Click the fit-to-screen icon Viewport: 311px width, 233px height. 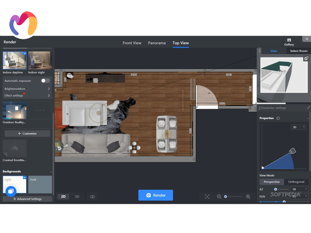click(x=207, y=196)
